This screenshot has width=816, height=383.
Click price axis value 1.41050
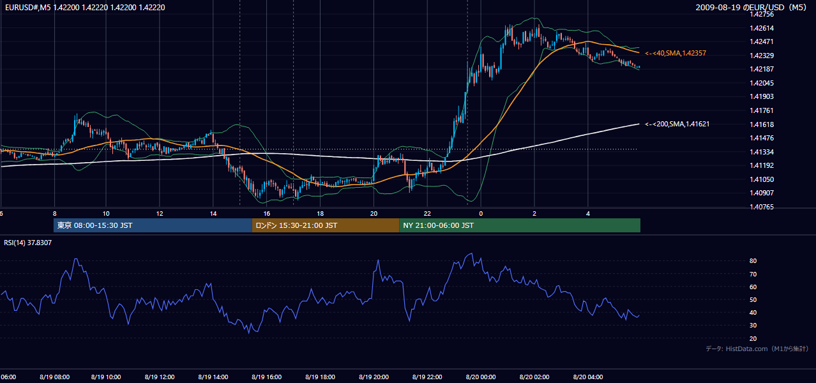point(762,179)
